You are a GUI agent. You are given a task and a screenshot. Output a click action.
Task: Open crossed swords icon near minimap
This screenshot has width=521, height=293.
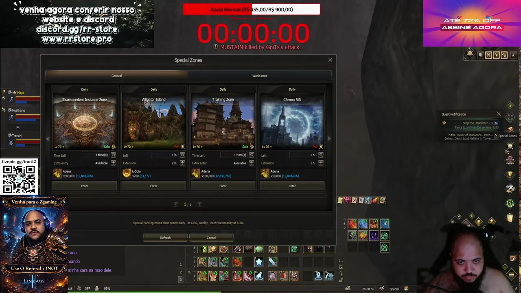click(488, 55)
